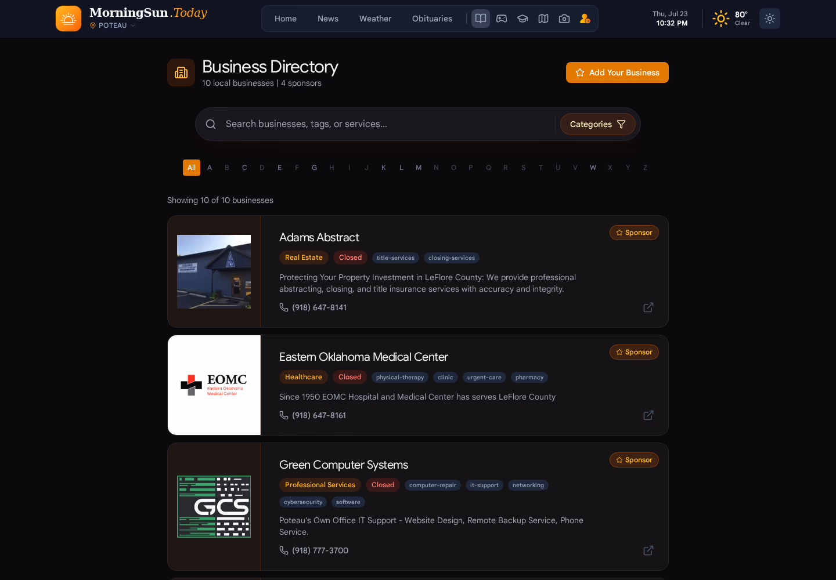The width and height of the screenshot is (836, 580).
Task: Open the camera photos icon
Action: tap(564, 19)
